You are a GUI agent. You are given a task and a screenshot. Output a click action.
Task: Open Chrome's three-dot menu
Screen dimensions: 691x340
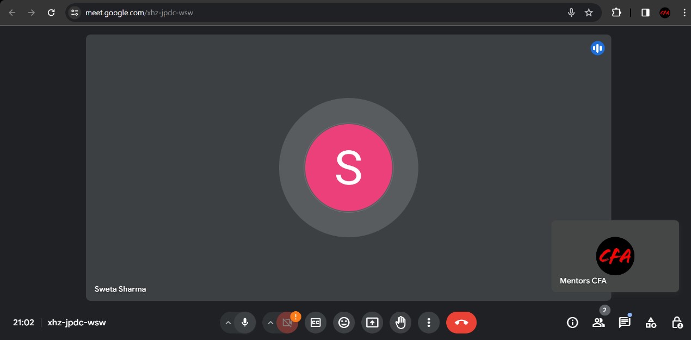coord(684,13)
